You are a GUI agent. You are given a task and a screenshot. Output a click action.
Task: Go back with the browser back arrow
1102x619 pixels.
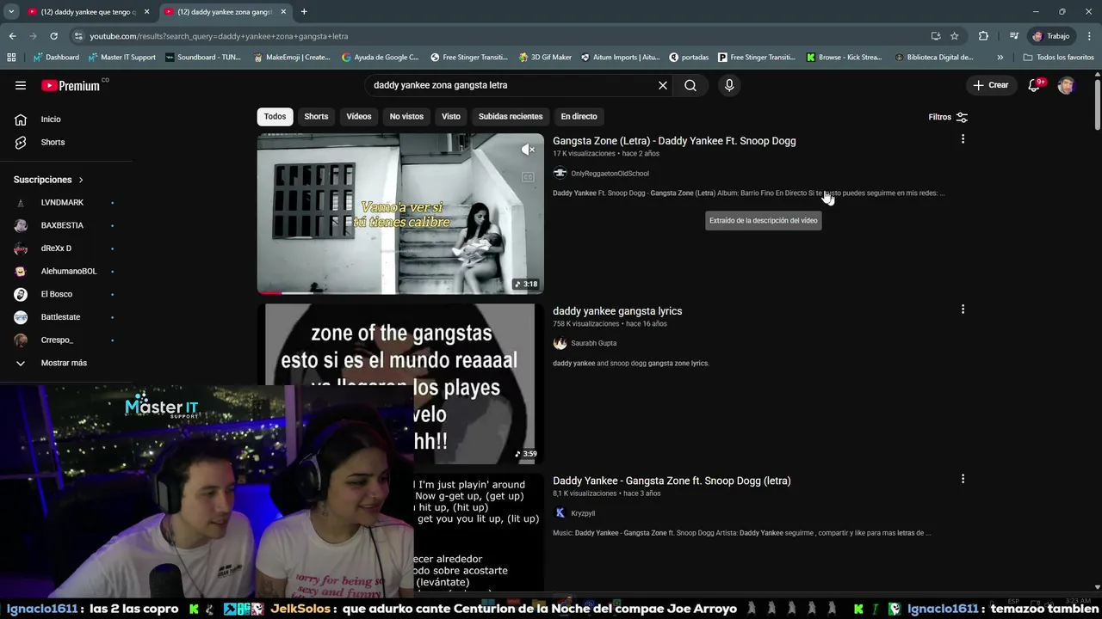12,36
